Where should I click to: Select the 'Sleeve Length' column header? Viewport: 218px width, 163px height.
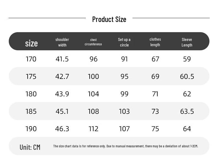[187, 42]
